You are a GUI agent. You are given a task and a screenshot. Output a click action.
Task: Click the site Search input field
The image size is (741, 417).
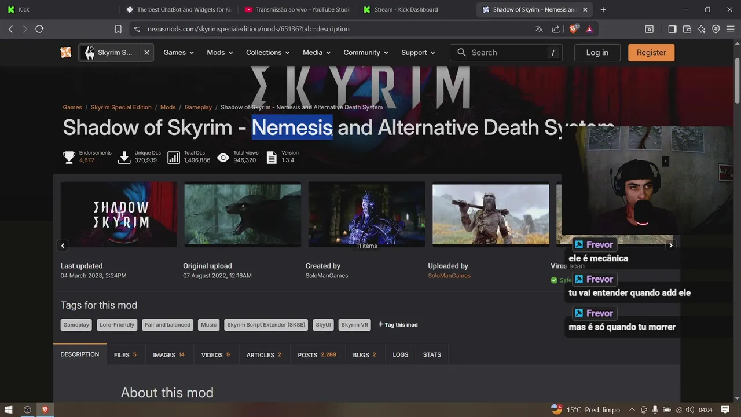(507, 53)
